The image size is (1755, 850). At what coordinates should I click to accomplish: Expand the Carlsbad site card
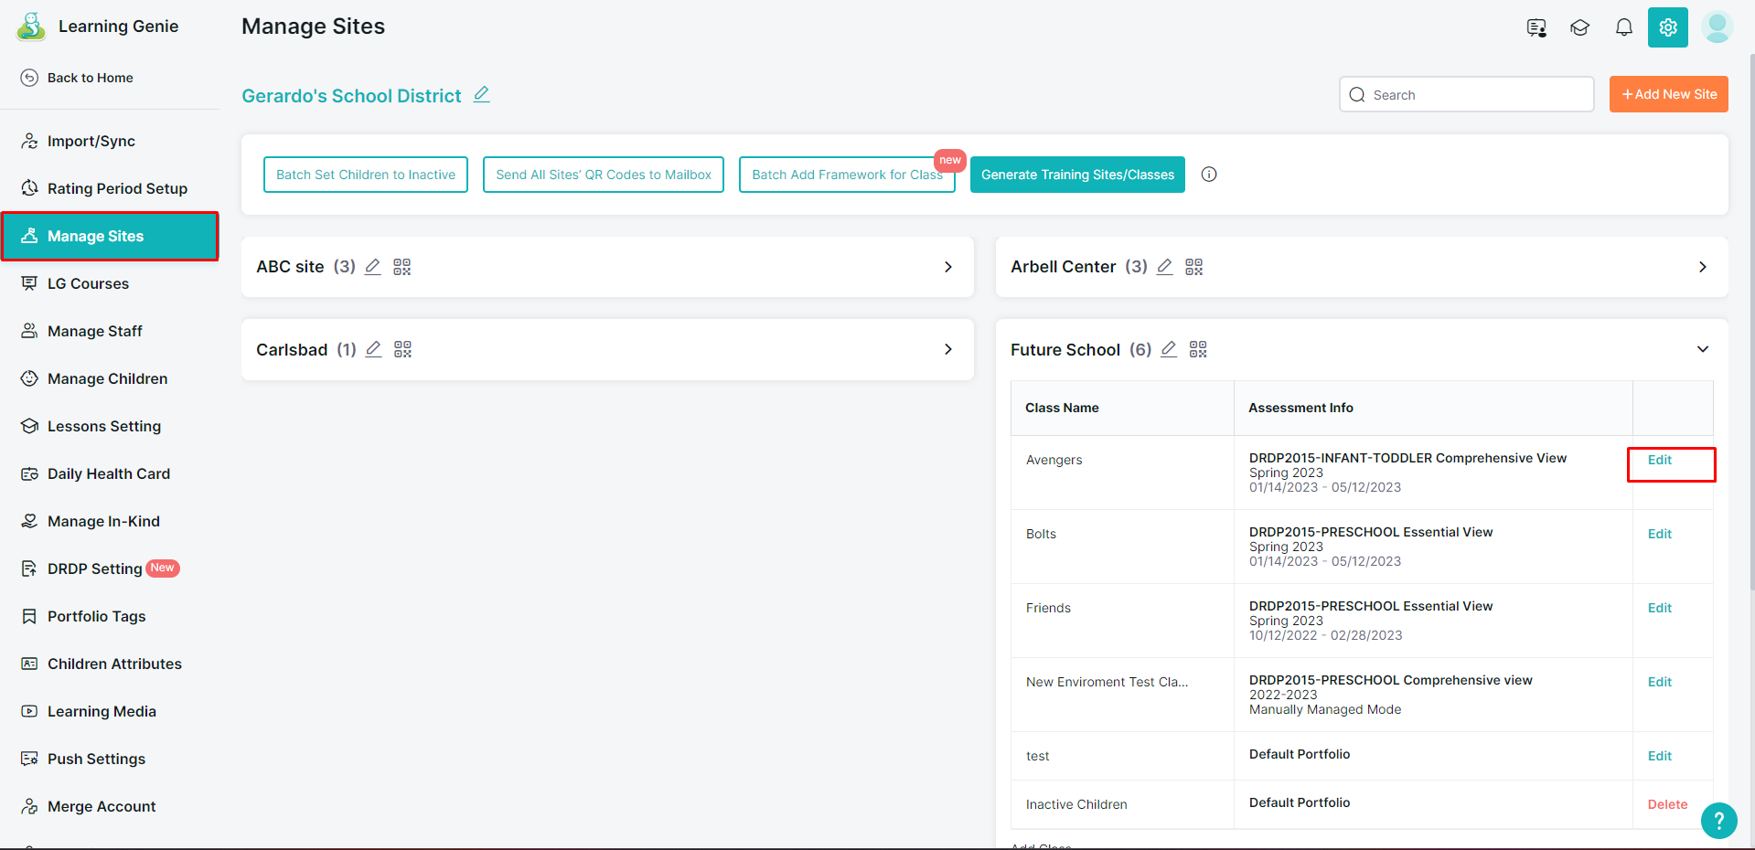point(948,349)
